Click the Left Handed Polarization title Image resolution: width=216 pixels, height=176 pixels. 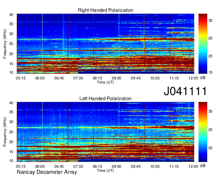tap(105, 99)
